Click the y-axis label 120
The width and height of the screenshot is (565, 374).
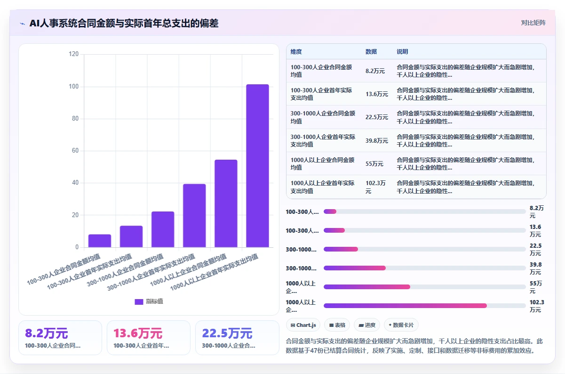tap(74, 54)
